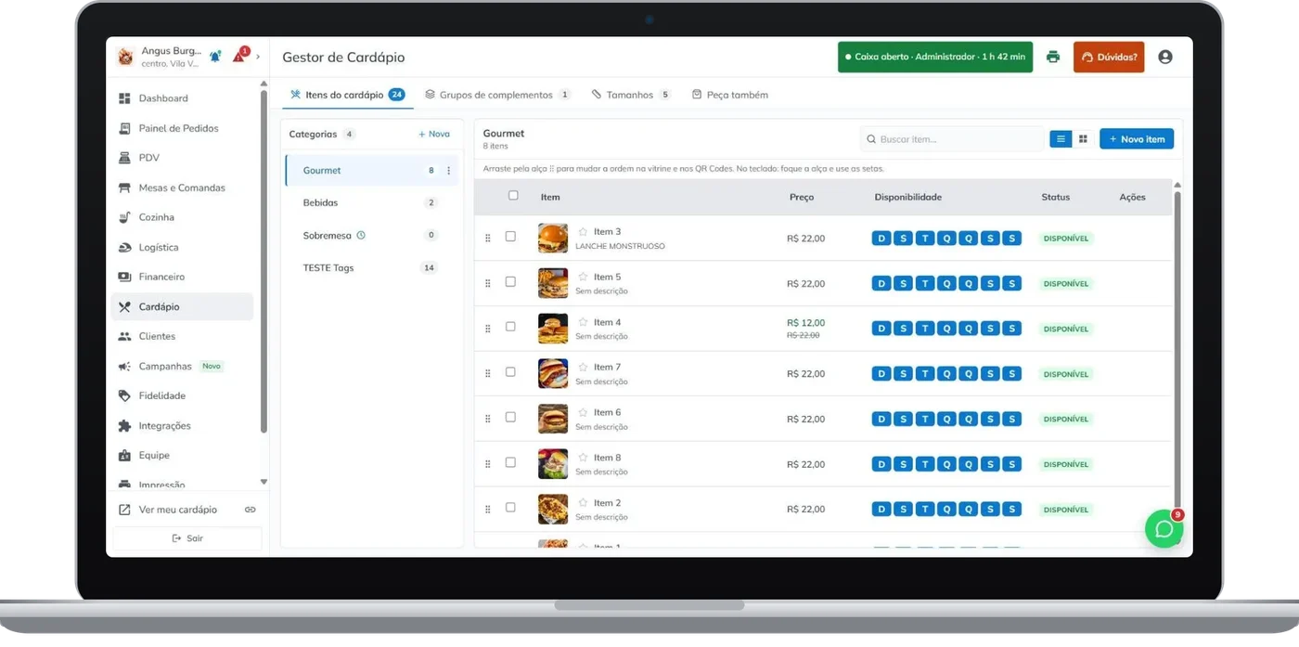
Task: Open Clientes in the sidebar
Action: point(182,336)
